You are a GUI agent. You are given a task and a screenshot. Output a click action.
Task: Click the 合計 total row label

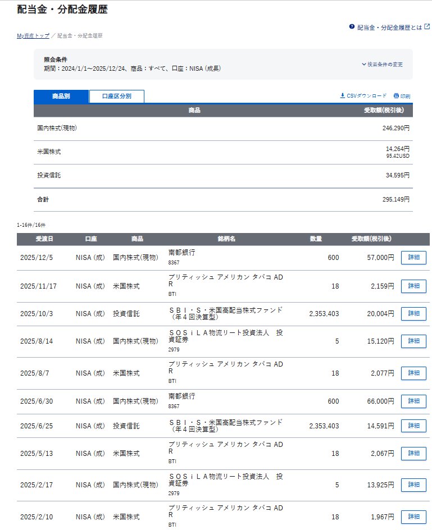pyautogui.click(x=43, y=199)
